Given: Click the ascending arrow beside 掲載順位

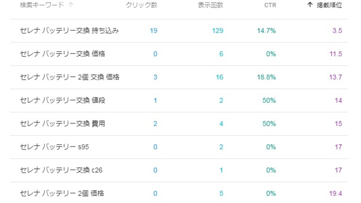Looking at the screenshot, I should click(310, 5).
